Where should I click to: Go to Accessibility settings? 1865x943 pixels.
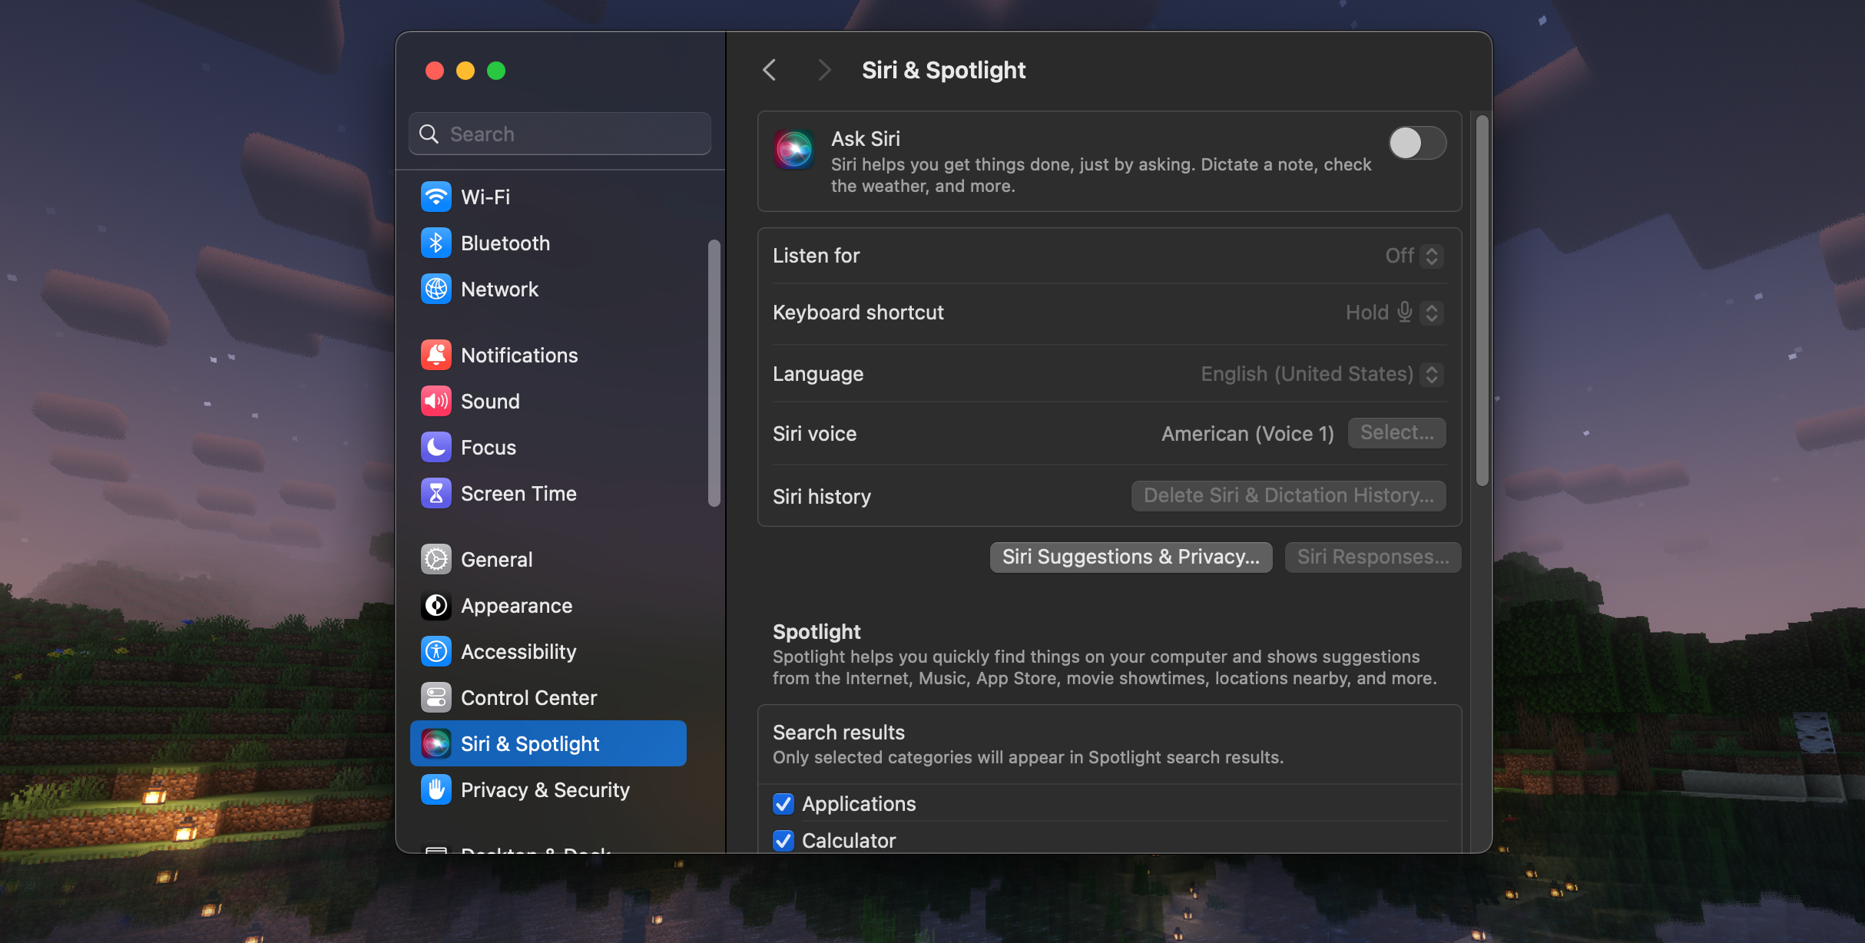click(518, 651)
